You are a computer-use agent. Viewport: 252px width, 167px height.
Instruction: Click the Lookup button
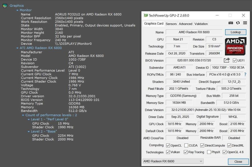[236, 32]
